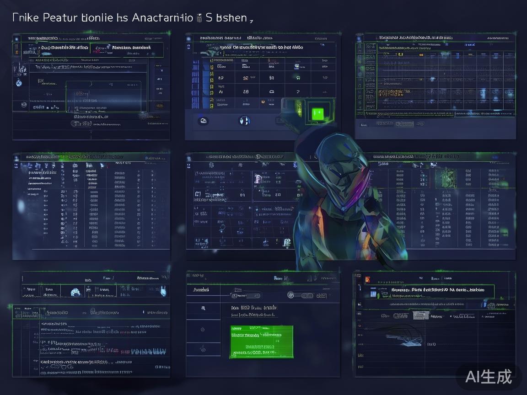
Task: Select the globe icon in the left sidebar
Action: [x=19, y=83]
